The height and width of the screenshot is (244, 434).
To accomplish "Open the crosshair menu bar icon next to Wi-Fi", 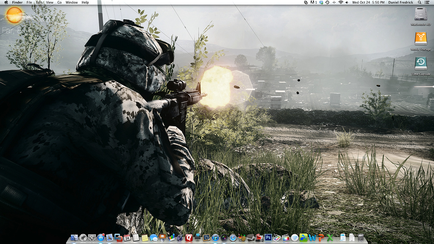I will point(334,2).
